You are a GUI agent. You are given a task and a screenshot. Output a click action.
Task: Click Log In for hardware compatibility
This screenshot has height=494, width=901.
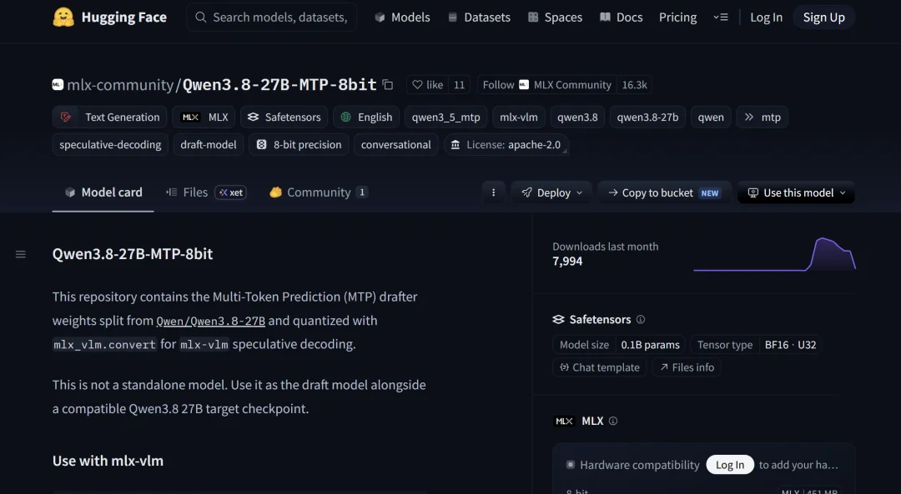click(x=730, y=465)
